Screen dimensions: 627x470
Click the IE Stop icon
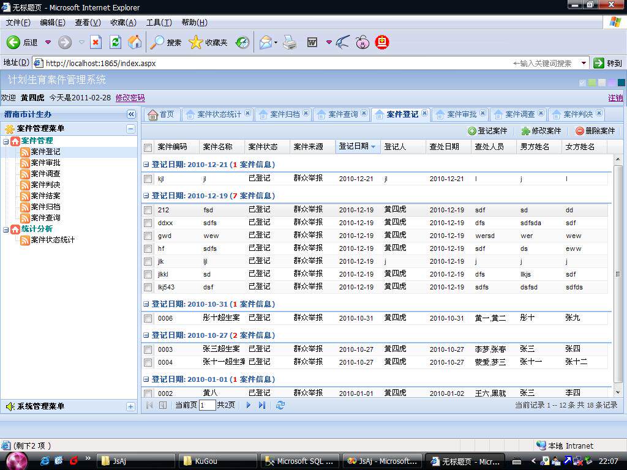pos(96,42)
